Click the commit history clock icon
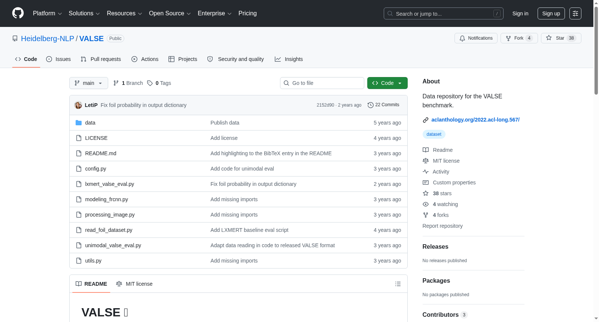The width and height of the screenshot is (599, 322). point(371,105)
